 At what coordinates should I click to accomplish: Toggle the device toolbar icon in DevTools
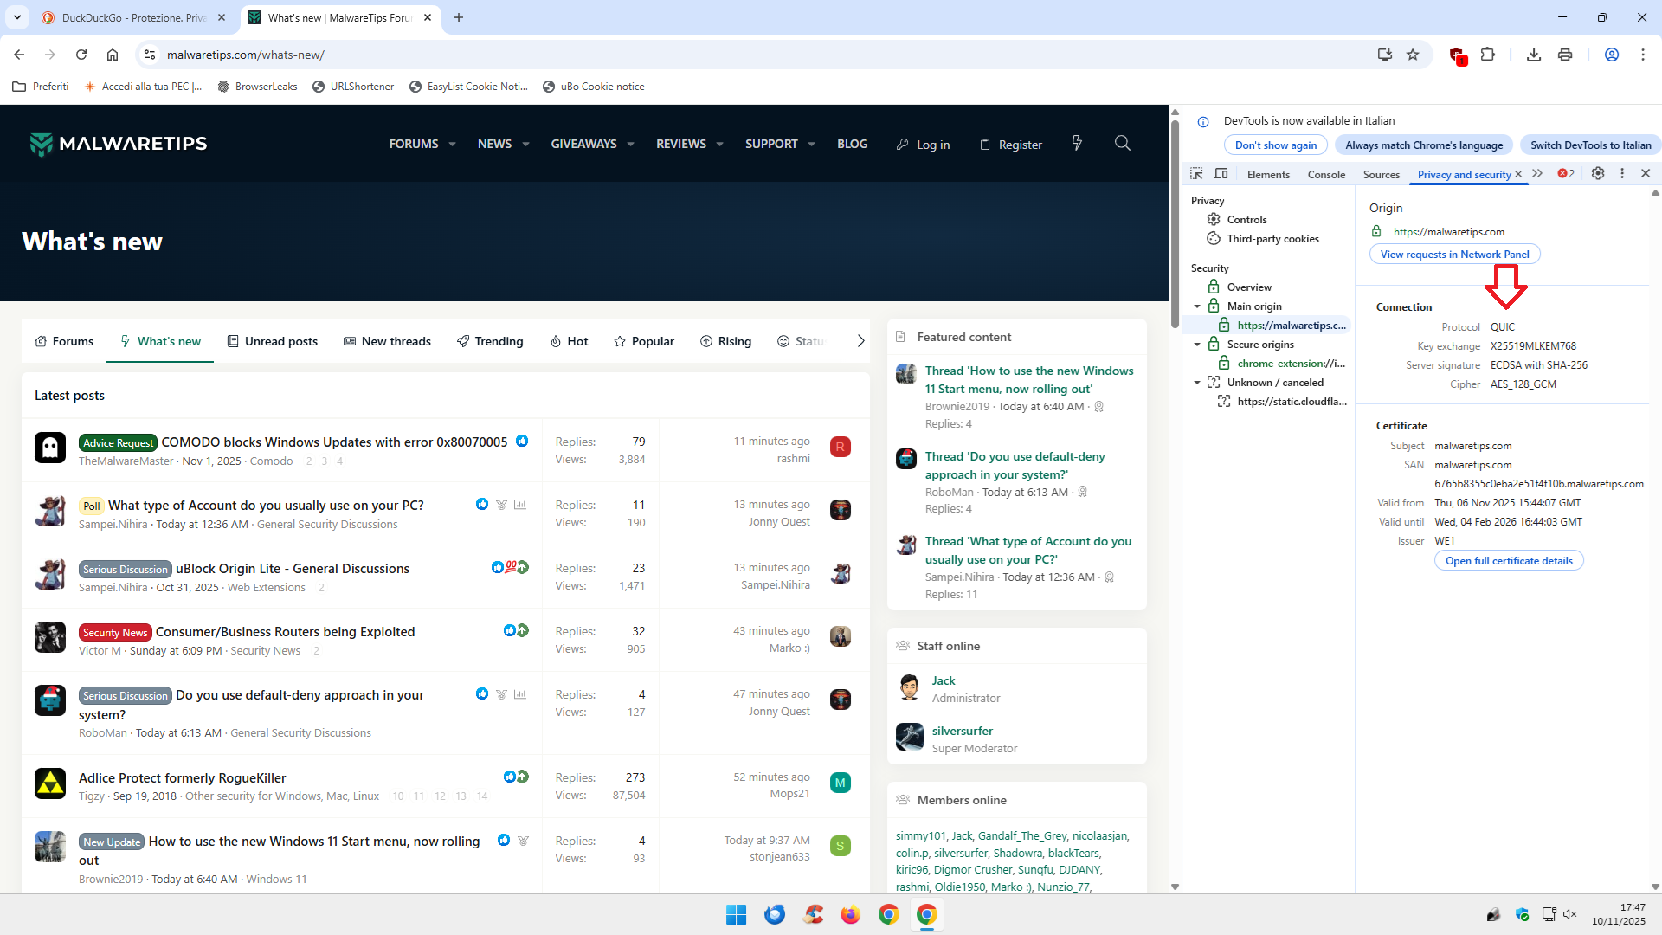pos(1221,174)
